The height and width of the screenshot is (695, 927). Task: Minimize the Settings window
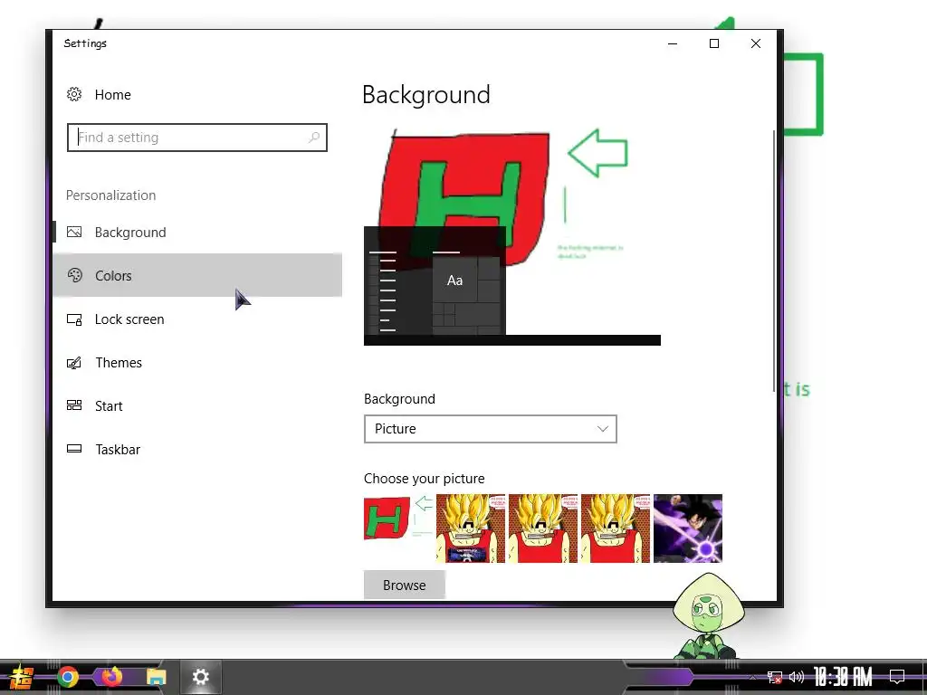pyautogui.click(x=673, y=43)
